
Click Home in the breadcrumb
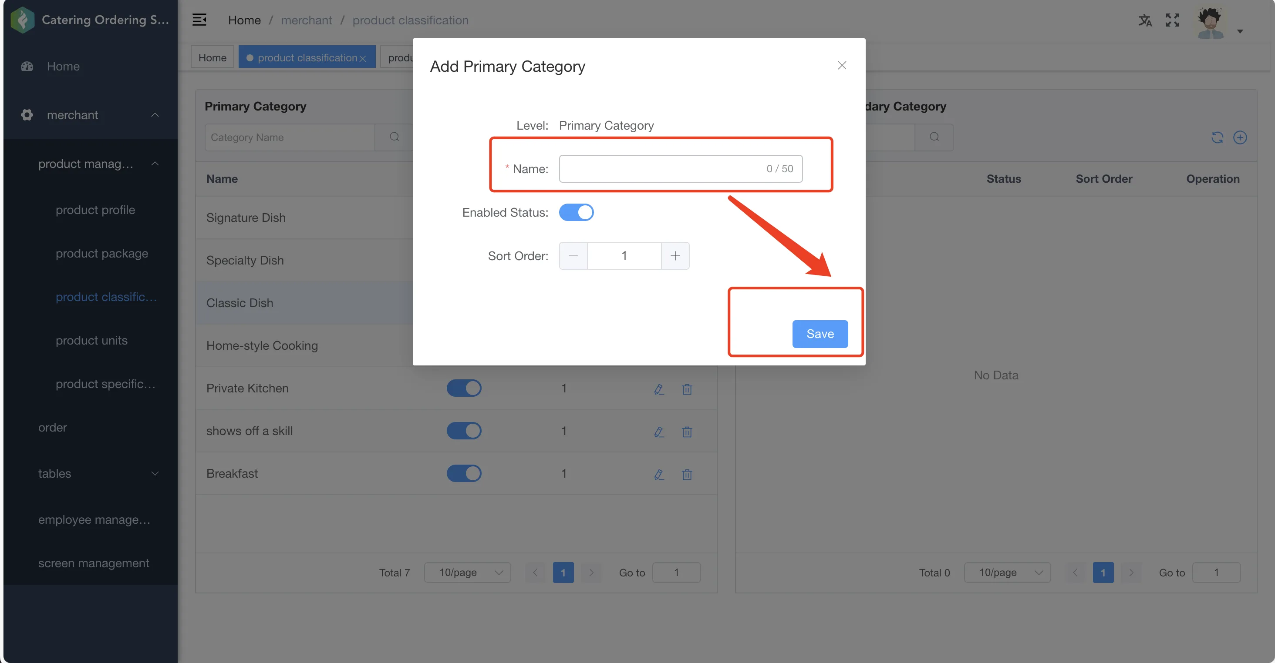(x=244, y=20)
